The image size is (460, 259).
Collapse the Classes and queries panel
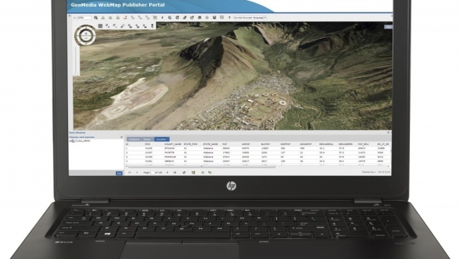(122, 137)
